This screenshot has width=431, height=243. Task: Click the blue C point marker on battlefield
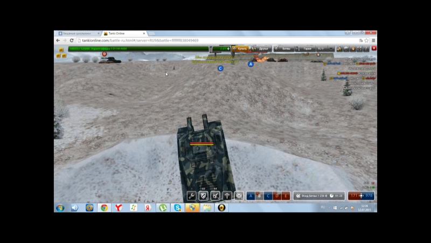coord(220,68)
